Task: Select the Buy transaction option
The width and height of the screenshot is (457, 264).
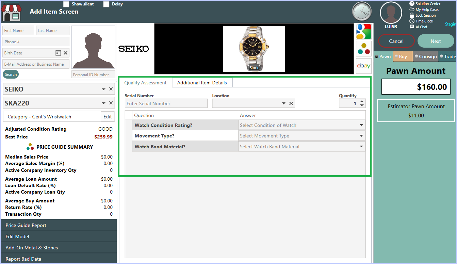Action: click(x=403, y=56)
